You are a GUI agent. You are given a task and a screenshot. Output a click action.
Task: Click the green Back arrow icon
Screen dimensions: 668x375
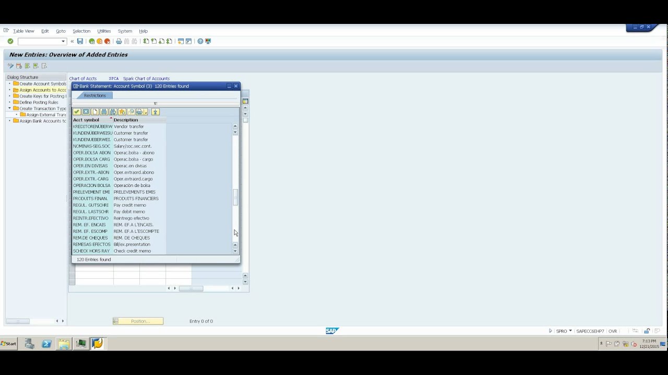click(x=92, y=41)
